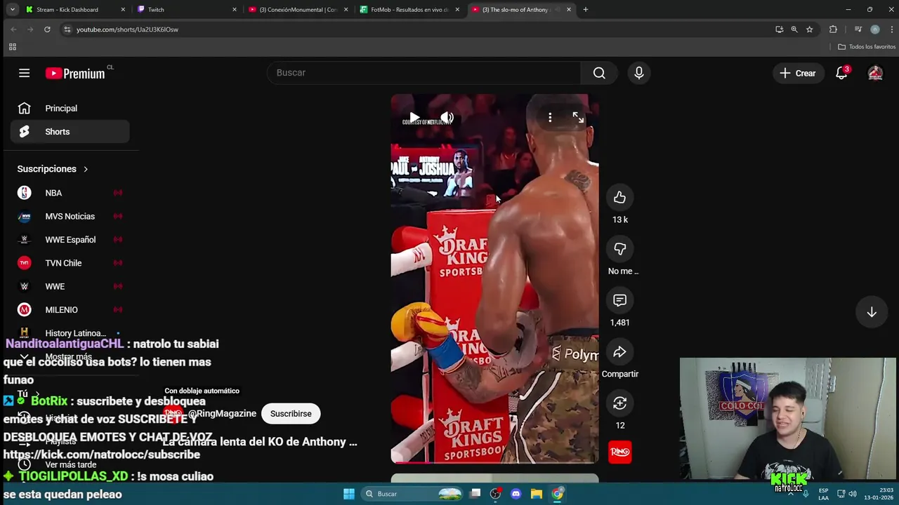Click the Crear button
The image size is (899, 505).
(797, 73)
